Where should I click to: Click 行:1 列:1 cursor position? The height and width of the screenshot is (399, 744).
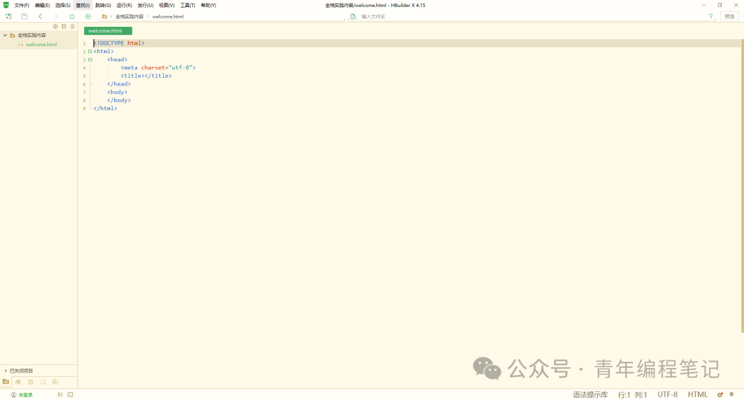pyautogui.click(x=632, y=395)
